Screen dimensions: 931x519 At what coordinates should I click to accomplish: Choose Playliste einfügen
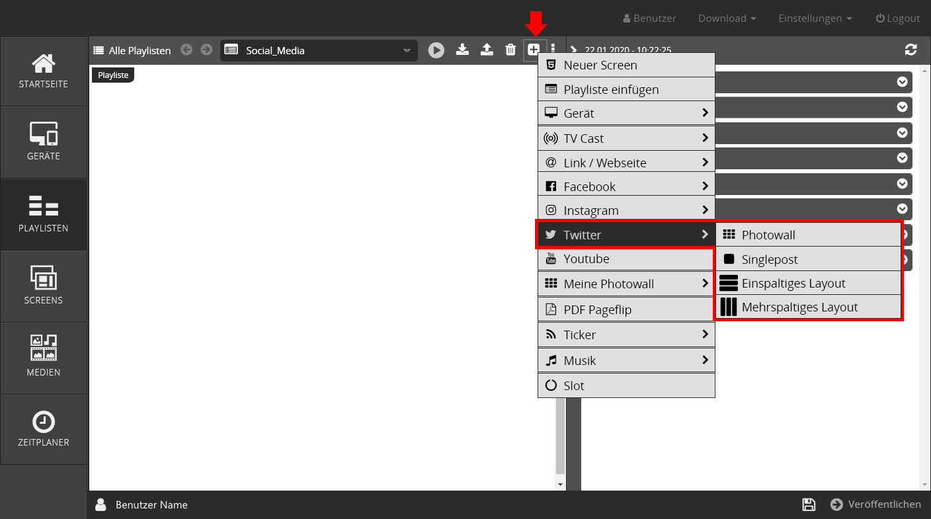626,89
